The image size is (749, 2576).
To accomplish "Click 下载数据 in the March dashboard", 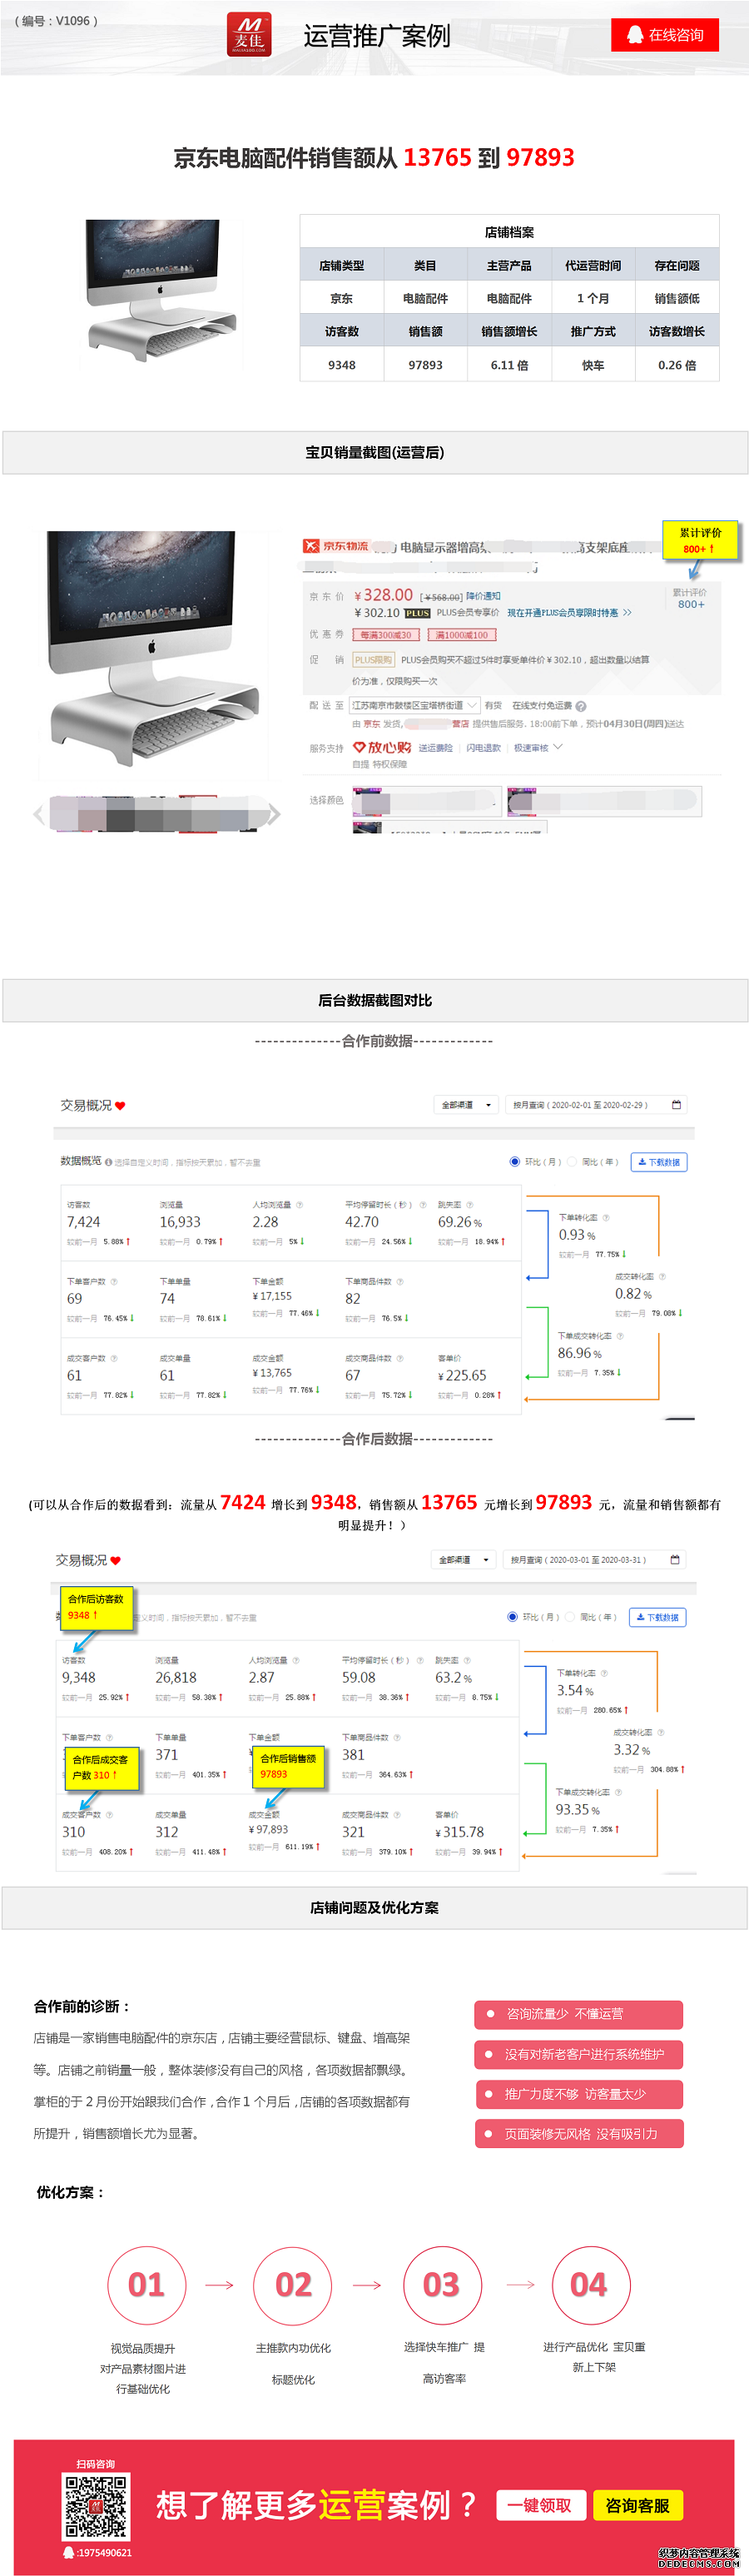I will (x=657, y=1617).
